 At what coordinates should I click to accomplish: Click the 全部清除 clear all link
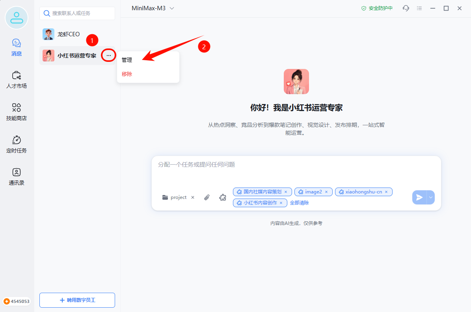(299, 203)
